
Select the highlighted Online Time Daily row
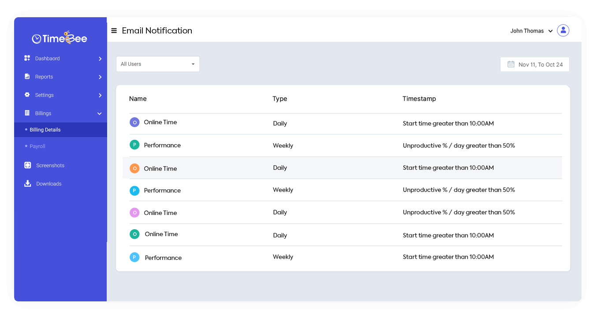[x=309, y=168]
